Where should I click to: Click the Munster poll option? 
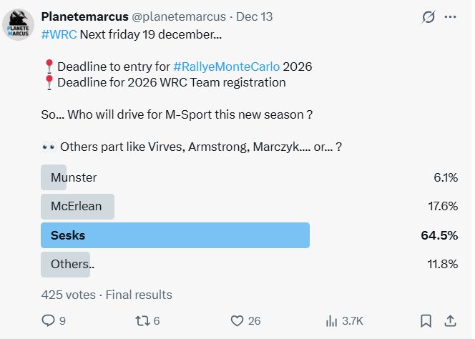(x=73, y=177)
